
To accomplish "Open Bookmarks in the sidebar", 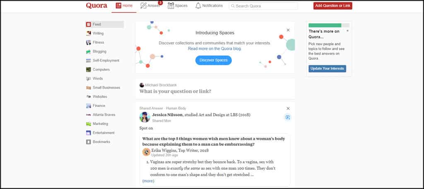I will [101, 142].
